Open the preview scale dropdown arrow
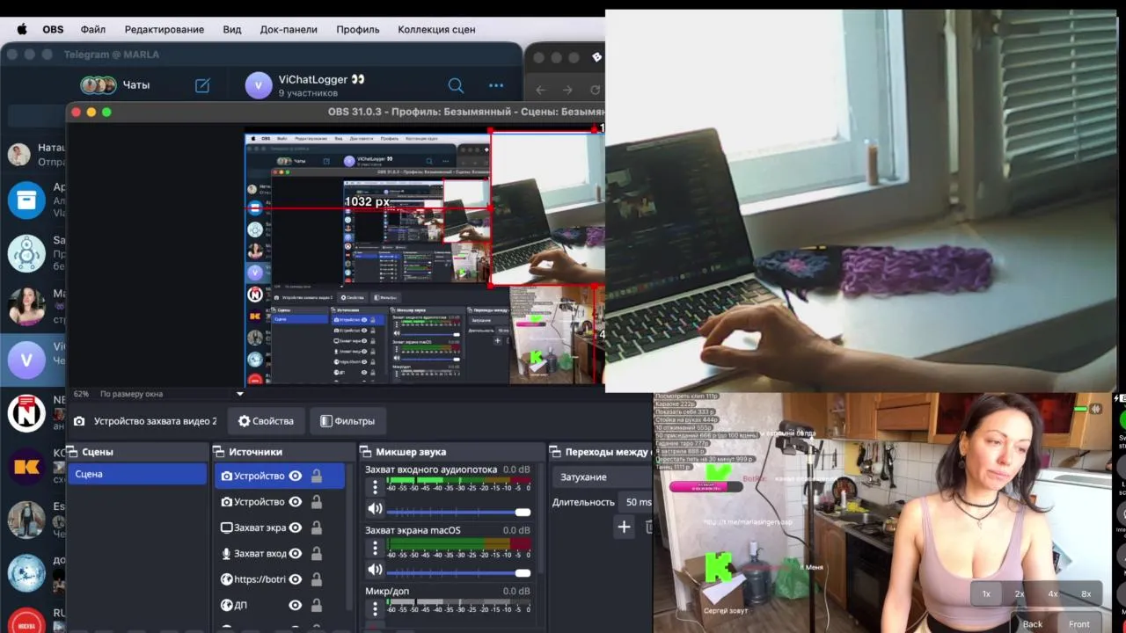Screen dimensions: 1126x633 (240, 394)
